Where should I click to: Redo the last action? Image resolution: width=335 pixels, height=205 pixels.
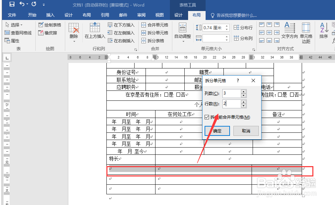34,4
